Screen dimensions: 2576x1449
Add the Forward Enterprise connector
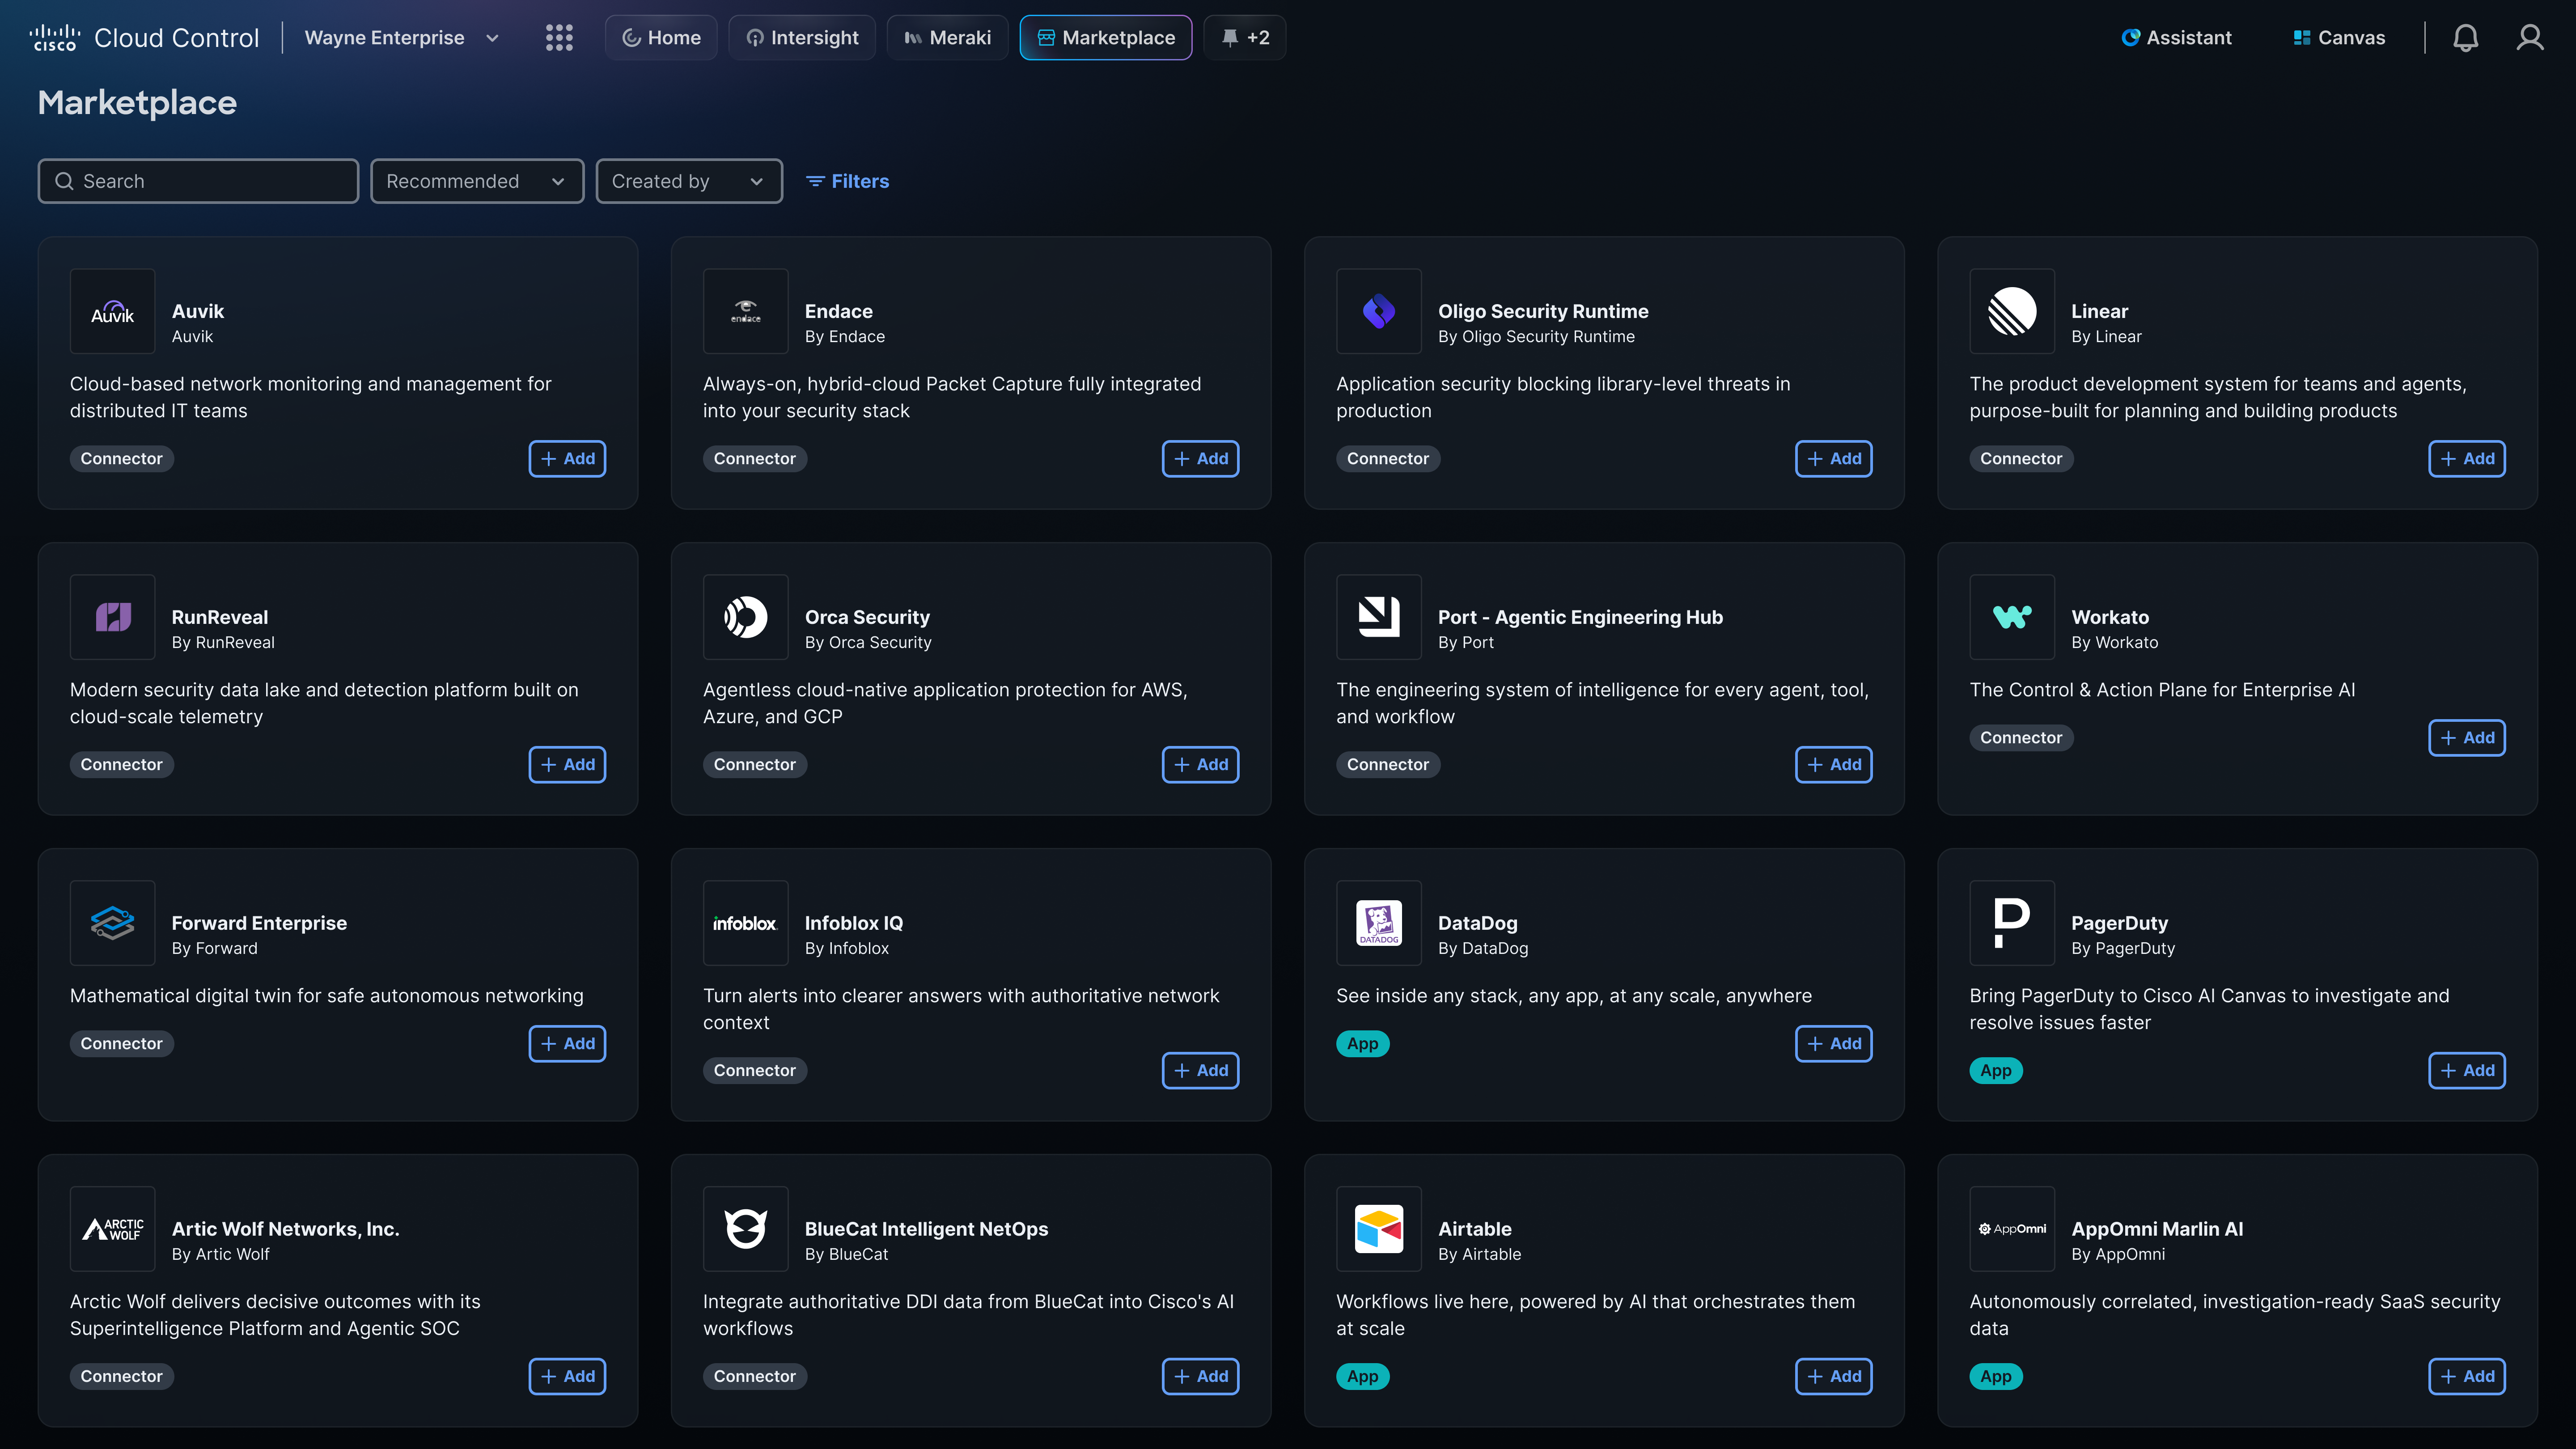567,1044
